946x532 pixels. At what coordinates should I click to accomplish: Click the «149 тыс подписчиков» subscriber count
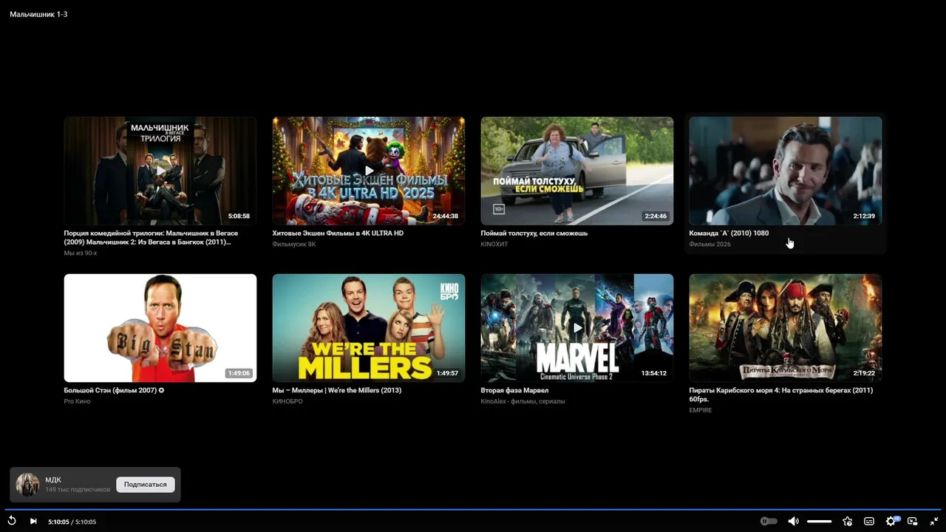coord(78,490)
